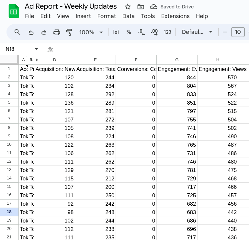Select row 18 header
Image resolution: width=249 pixels, height=240 pixels.
pos(9,212)
